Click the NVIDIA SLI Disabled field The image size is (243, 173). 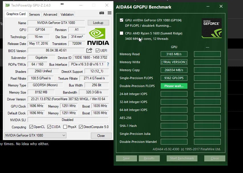coord(68,120)
